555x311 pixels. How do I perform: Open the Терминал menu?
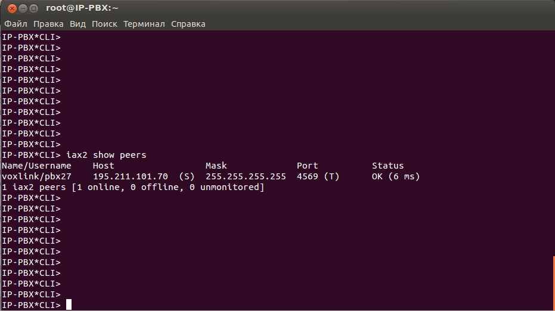click(x=144, y=24)
